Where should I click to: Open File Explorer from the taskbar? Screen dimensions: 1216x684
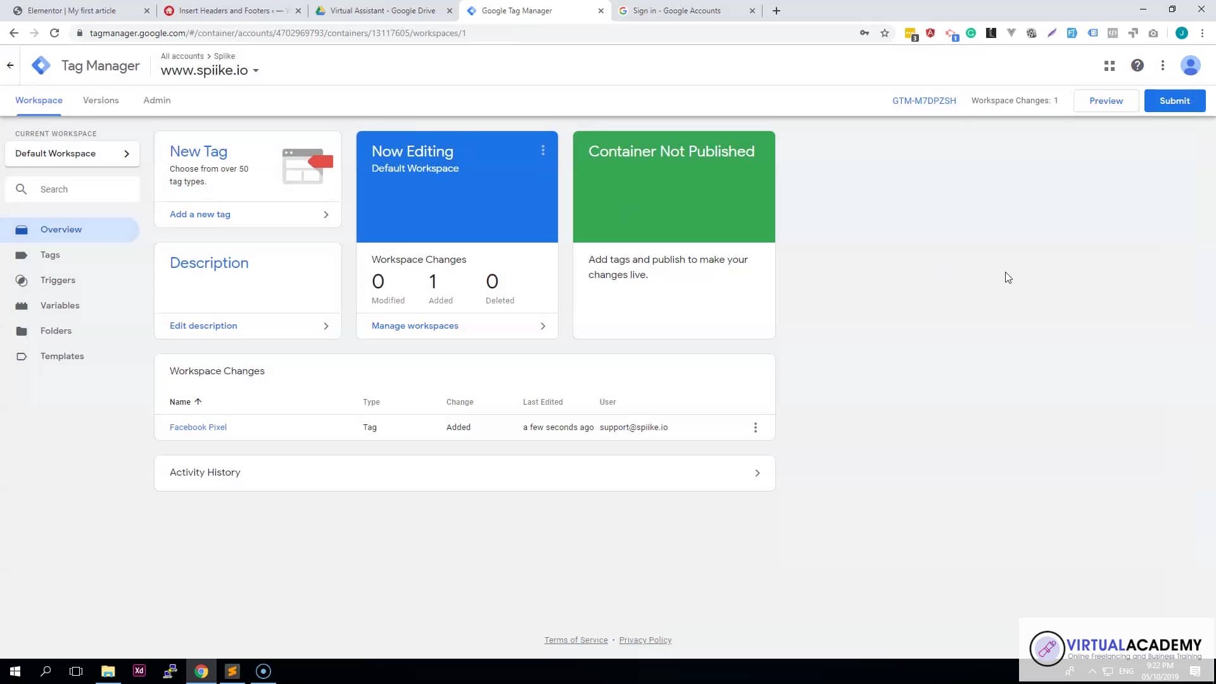108,671
